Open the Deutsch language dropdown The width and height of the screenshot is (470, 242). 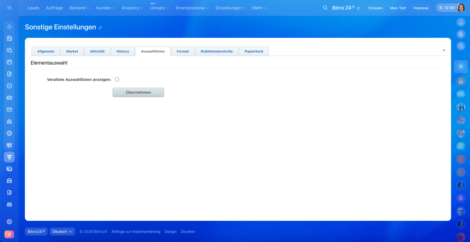(62, 231)
